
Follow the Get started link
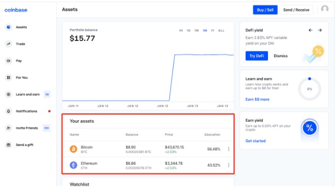[x=255, y=141]
